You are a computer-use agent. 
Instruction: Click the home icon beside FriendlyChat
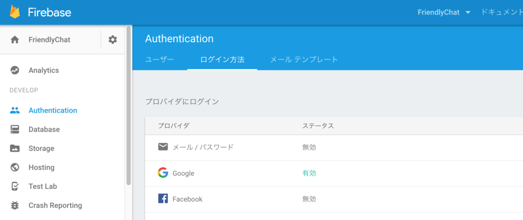coord(15,40)
